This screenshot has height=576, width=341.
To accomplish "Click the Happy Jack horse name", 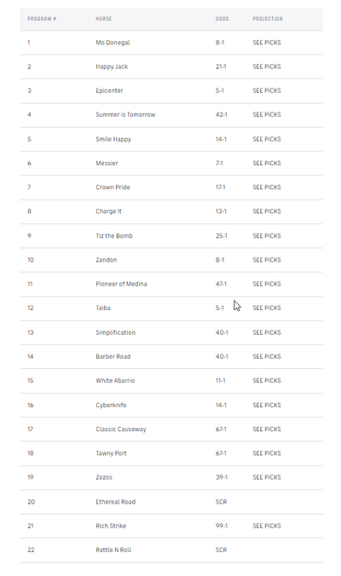I will (112, 66).
